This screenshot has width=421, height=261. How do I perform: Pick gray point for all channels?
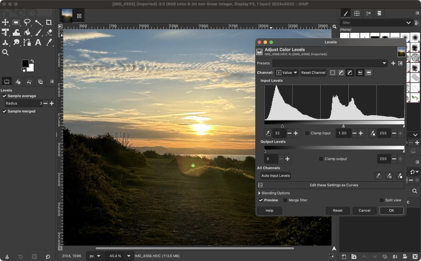(x=389, y=176)
